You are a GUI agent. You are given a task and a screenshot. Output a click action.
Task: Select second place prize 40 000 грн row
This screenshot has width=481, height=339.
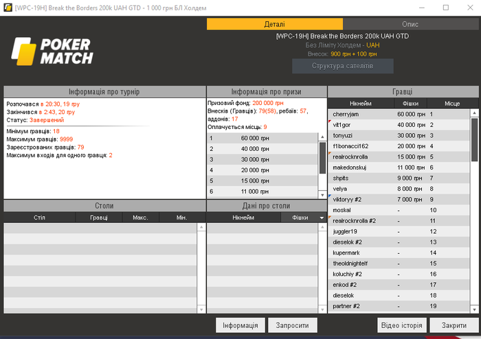pyautogui.click(x=263, y=149)
